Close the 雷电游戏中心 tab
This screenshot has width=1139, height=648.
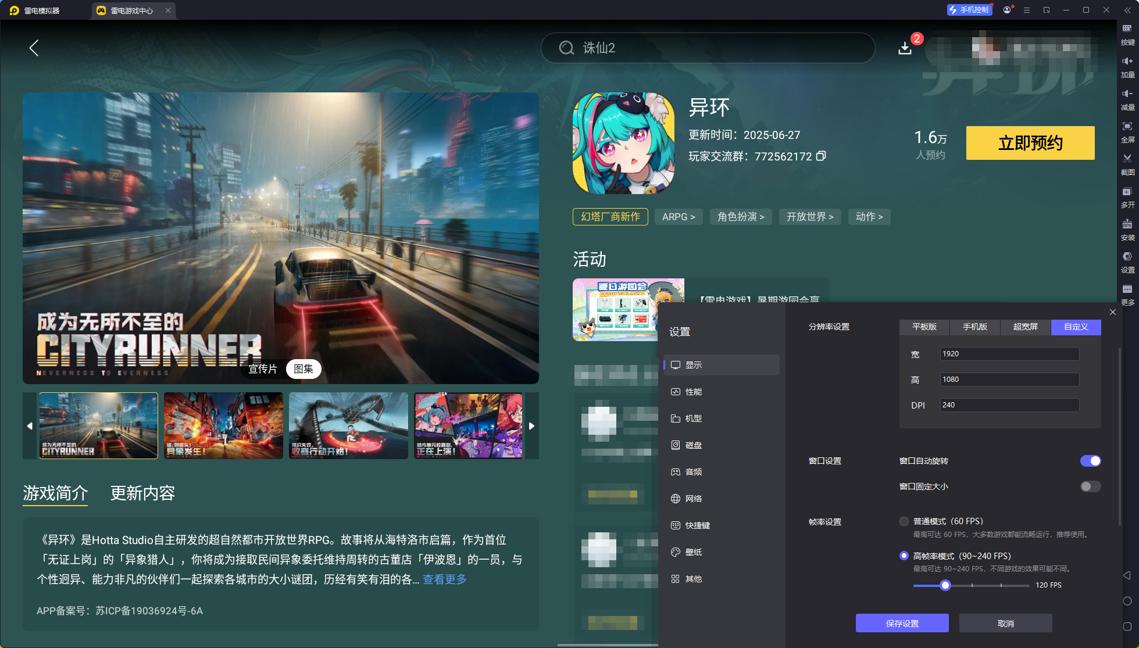(167, 10)
